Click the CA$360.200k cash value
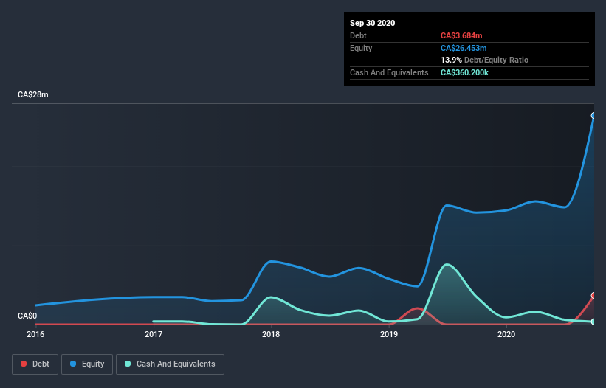The image size is (606, 388). (x=464, y=72)
